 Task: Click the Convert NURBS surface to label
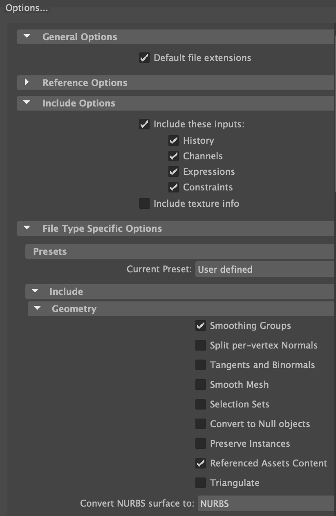coord(137,503)
